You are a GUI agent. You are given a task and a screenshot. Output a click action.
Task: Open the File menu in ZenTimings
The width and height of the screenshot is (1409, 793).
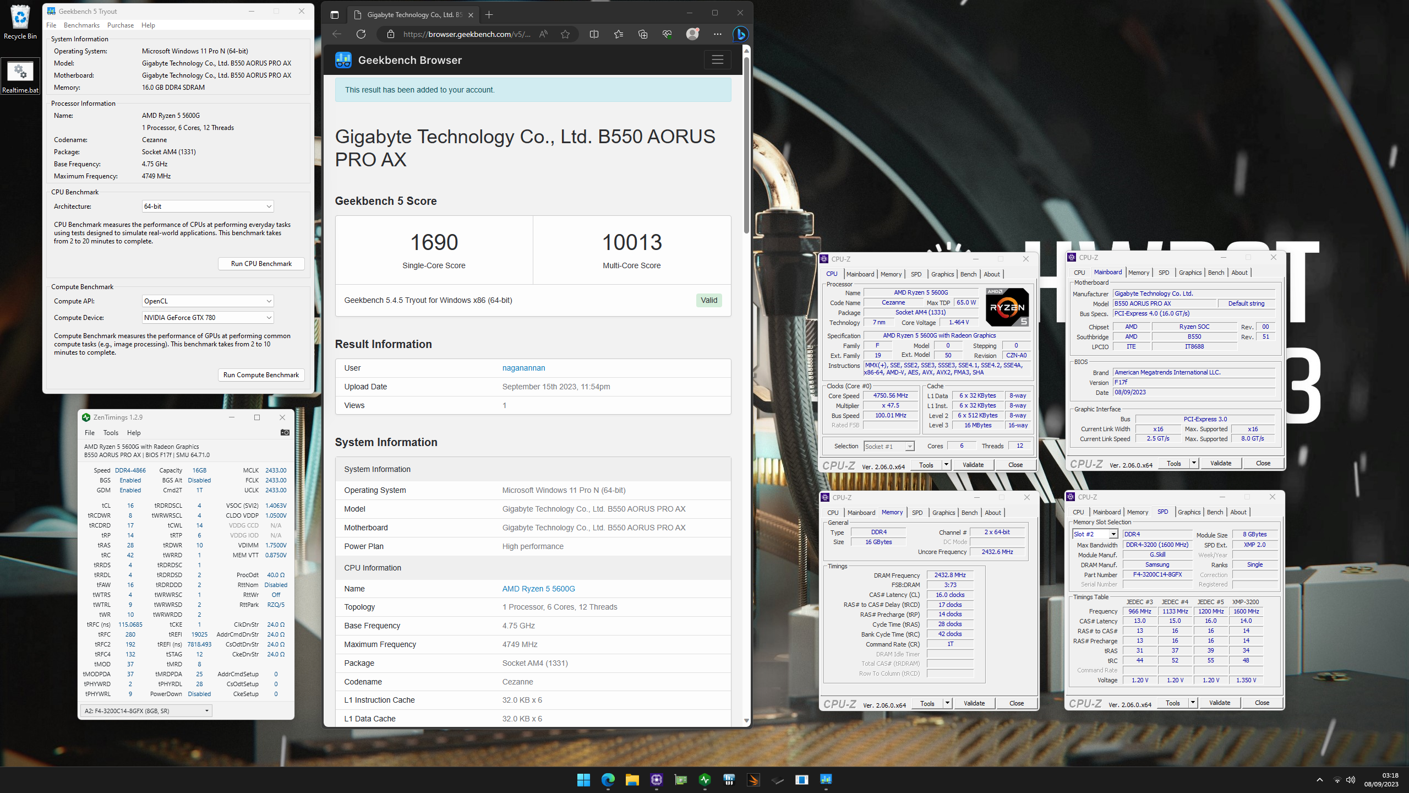click(x=90, y=433)
